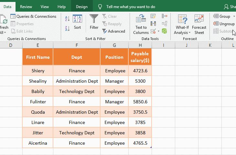The width and height of the screenshot is (236, 155).
Task: Sort descending with the Z to A icon
Action: pyautogui.click(x=67, y=28)
